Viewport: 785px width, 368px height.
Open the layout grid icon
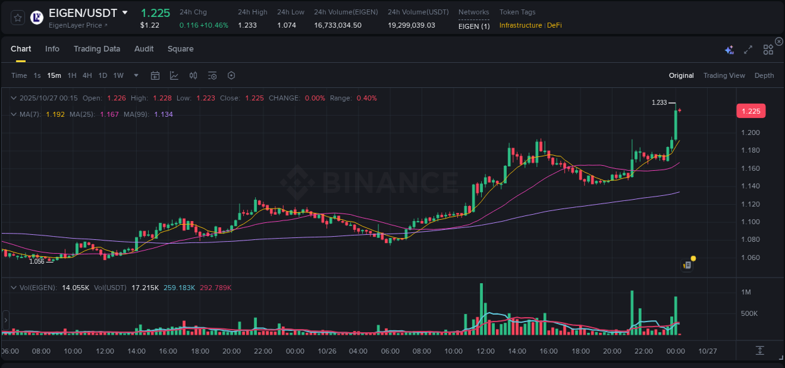pos(768,49)
